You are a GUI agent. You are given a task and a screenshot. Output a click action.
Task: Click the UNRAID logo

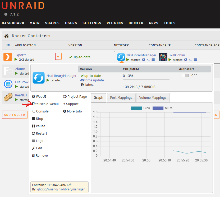click(23, 6)
